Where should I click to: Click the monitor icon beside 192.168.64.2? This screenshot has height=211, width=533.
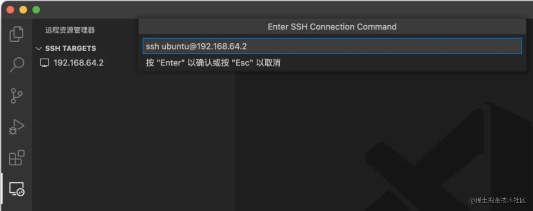[x=44, y=63]
